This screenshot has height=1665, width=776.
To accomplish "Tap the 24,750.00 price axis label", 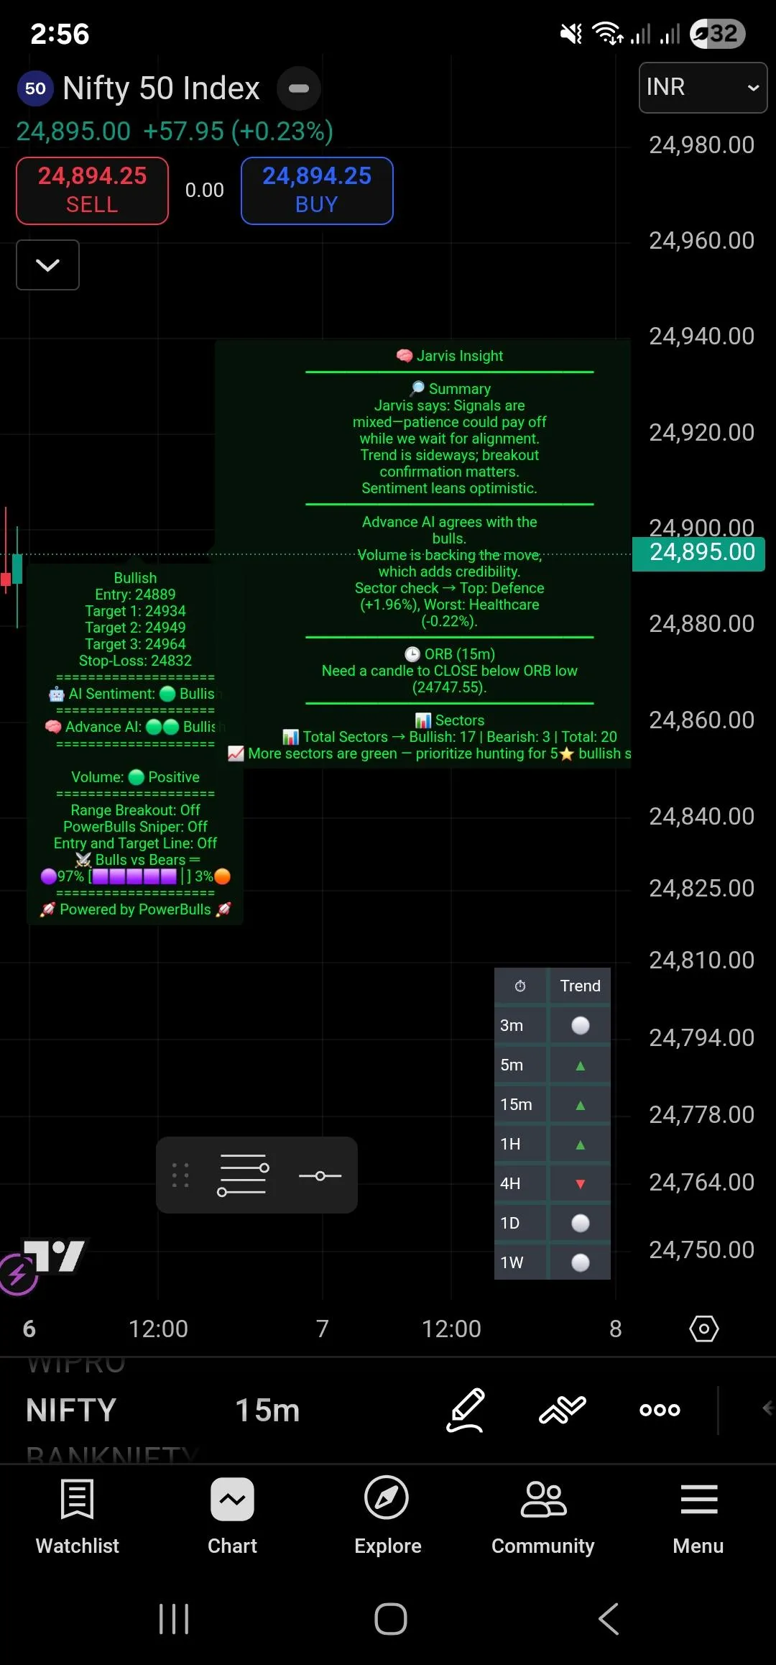I will tap(701, 1250).
